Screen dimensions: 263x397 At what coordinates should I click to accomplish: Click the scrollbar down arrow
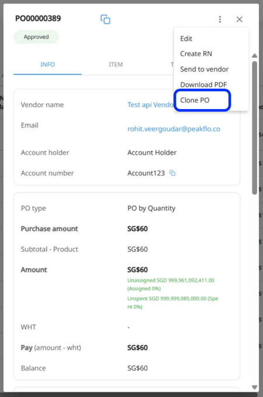(254, 388)
